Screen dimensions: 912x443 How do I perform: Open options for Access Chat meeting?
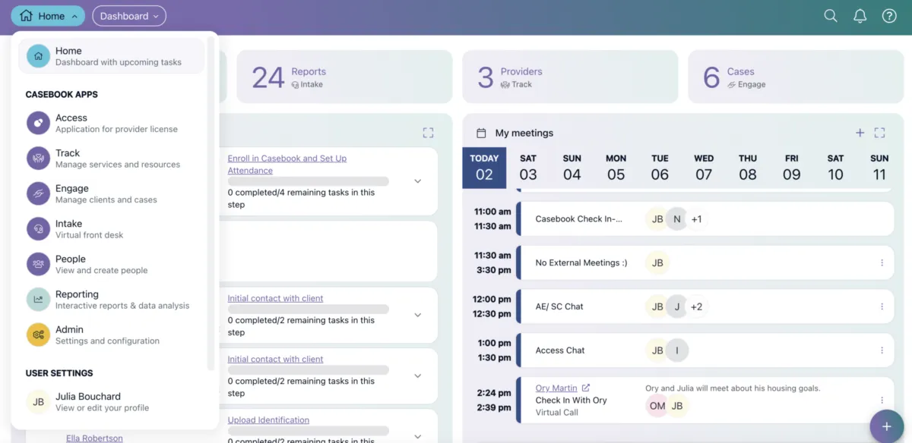coord(882,350)
